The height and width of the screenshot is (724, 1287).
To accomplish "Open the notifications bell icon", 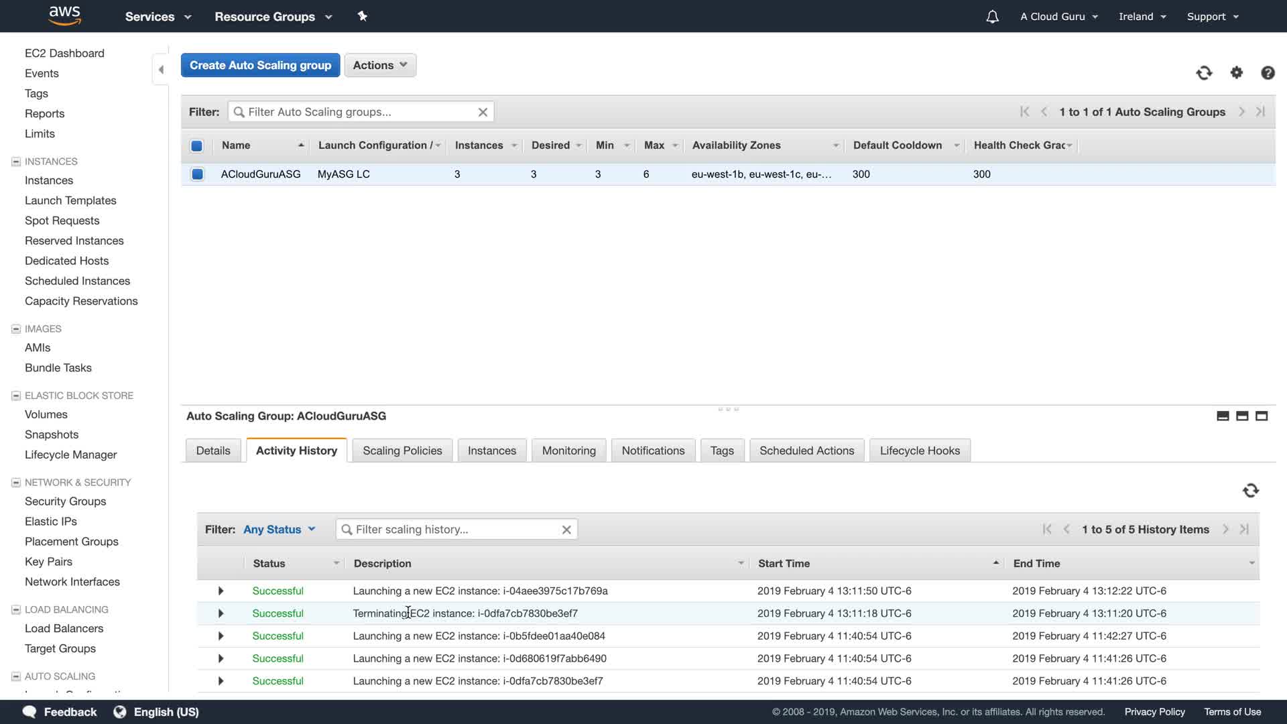I will 992,17.
